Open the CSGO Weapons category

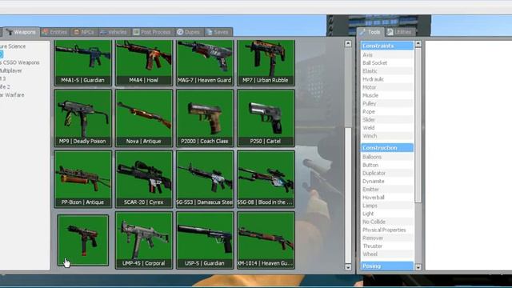point(20,62)
